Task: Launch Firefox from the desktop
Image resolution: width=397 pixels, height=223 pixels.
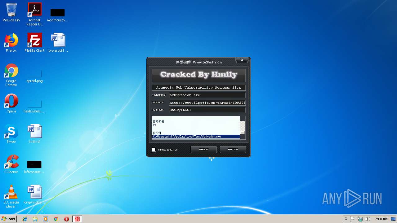Action: tap(11, 43)
